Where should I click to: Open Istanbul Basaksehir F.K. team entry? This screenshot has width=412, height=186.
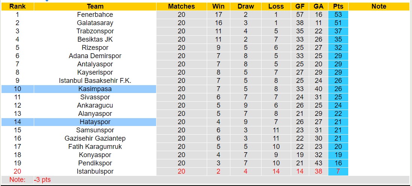(95, 81)
